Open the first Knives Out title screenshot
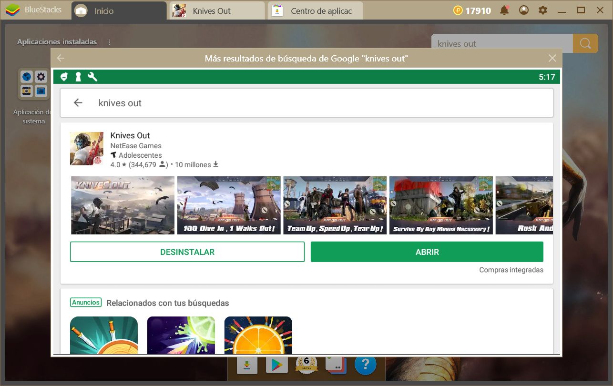613x386 pixels. (x=123, y=205)
